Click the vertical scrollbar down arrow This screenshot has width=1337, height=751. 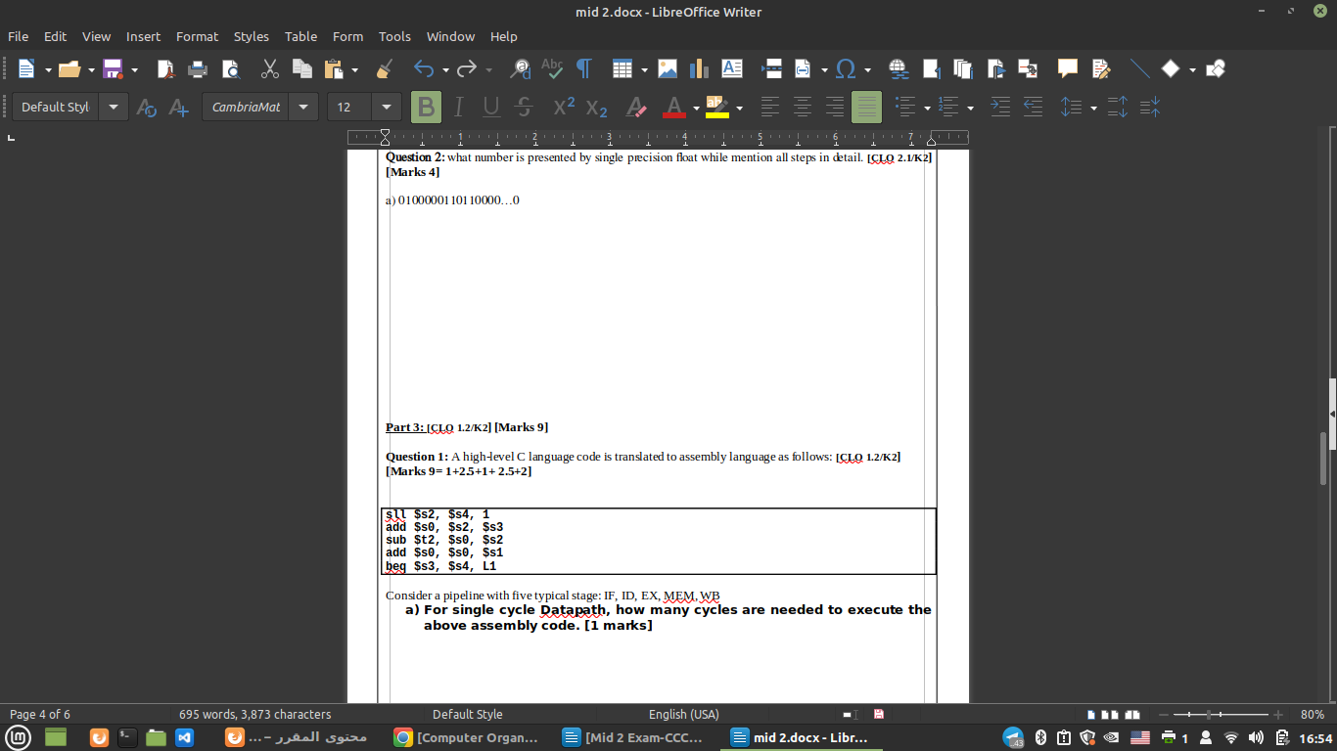click(x=1330, y=696)
